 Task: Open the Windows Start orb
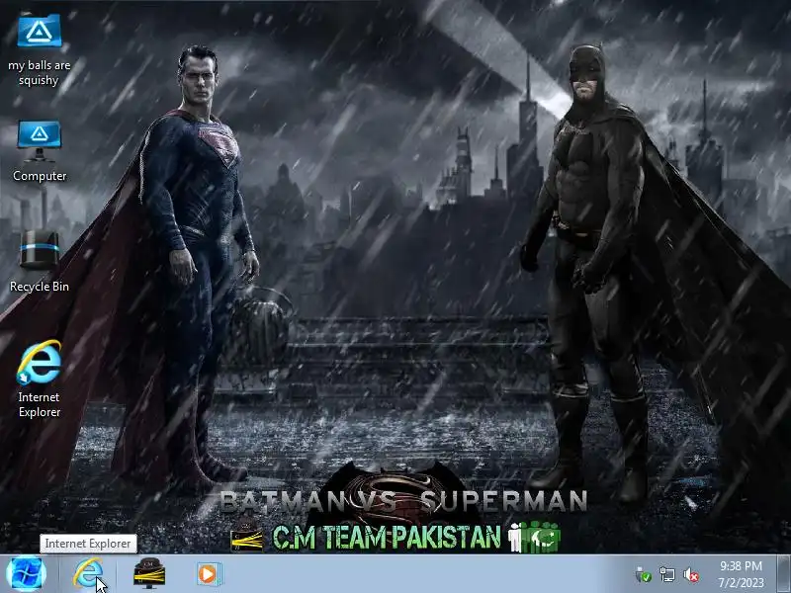[x=27, y=574]
